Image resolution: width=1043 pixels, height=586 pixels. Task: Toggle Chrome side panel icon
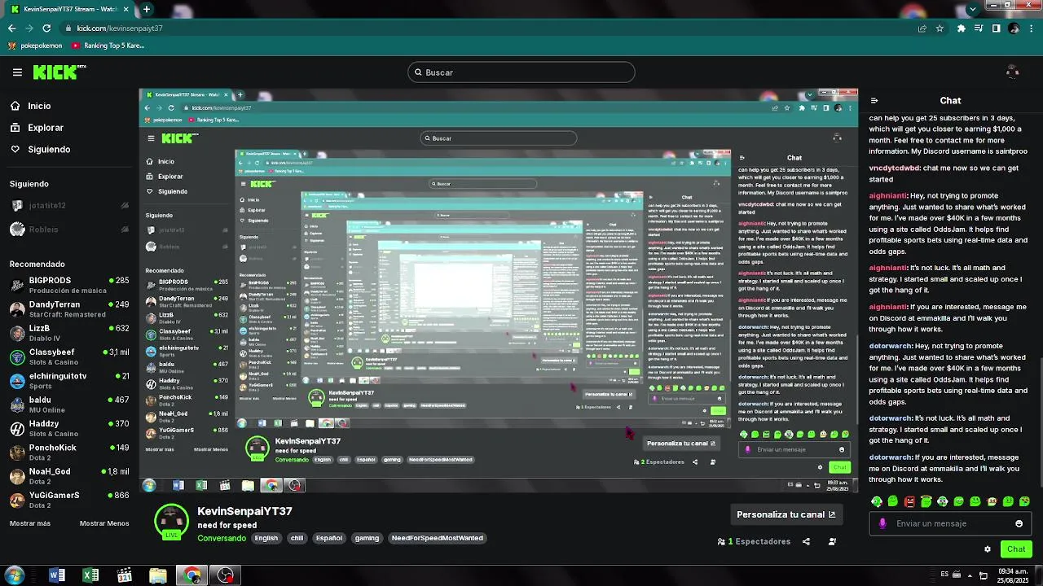click(996, 28)
